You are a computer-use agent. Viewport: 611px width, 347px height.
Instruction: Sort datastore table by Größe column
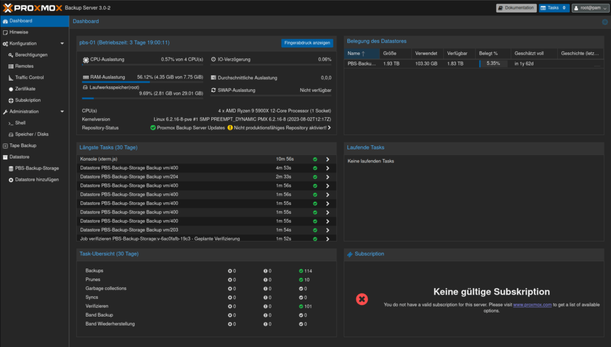coord(395,53)
